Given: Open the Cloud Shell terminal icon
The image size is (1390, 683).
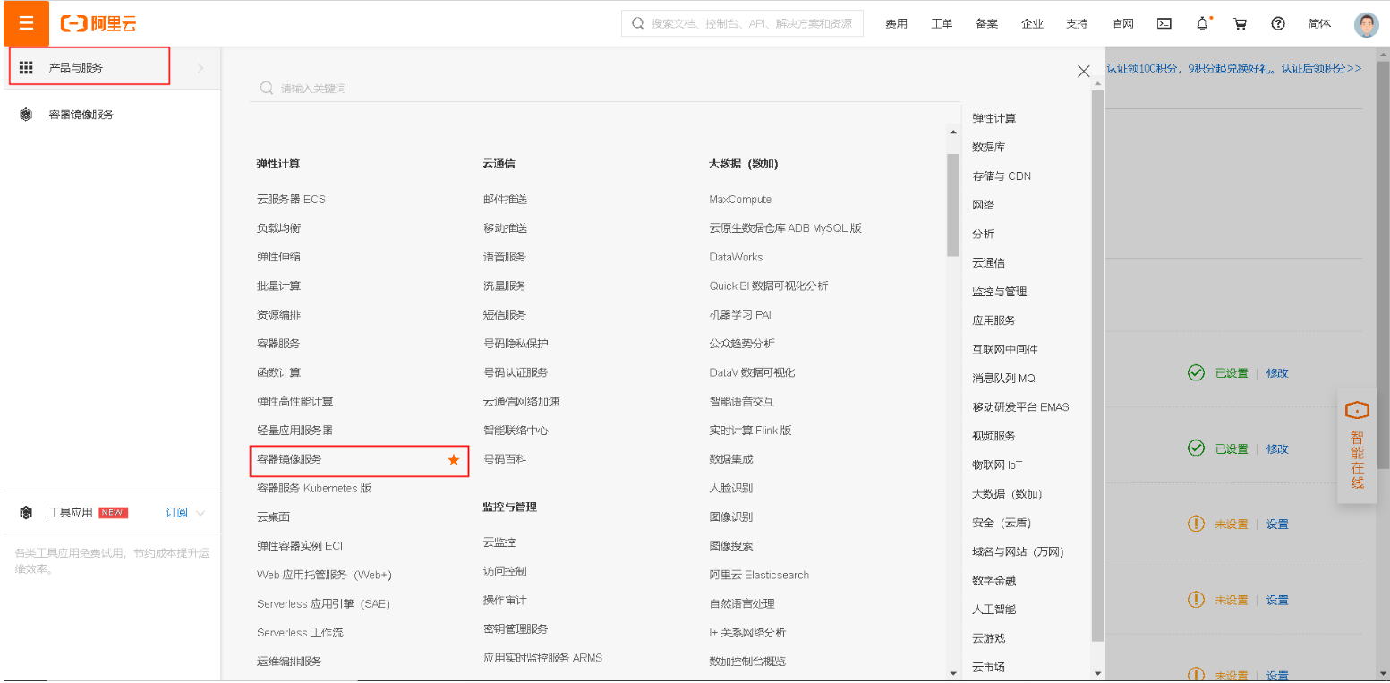Looking at the screenshot, I should [1164, 24].
